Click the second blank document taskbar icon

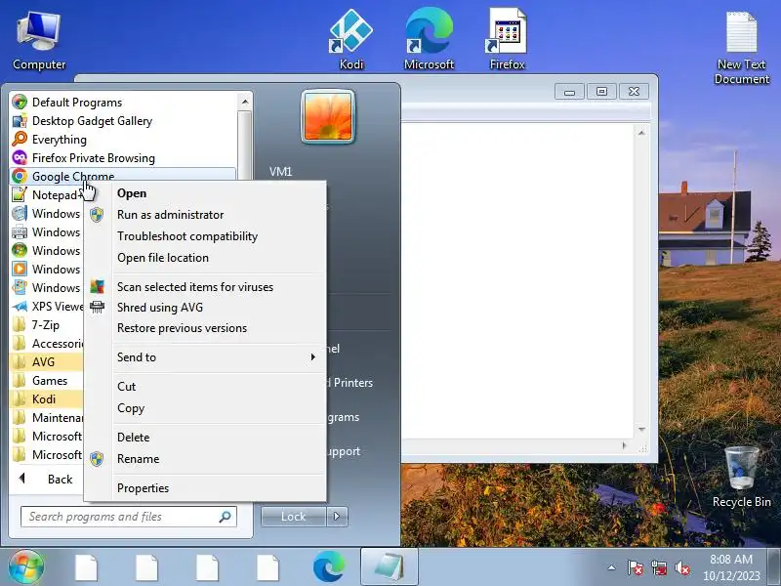tap(147, 567)
